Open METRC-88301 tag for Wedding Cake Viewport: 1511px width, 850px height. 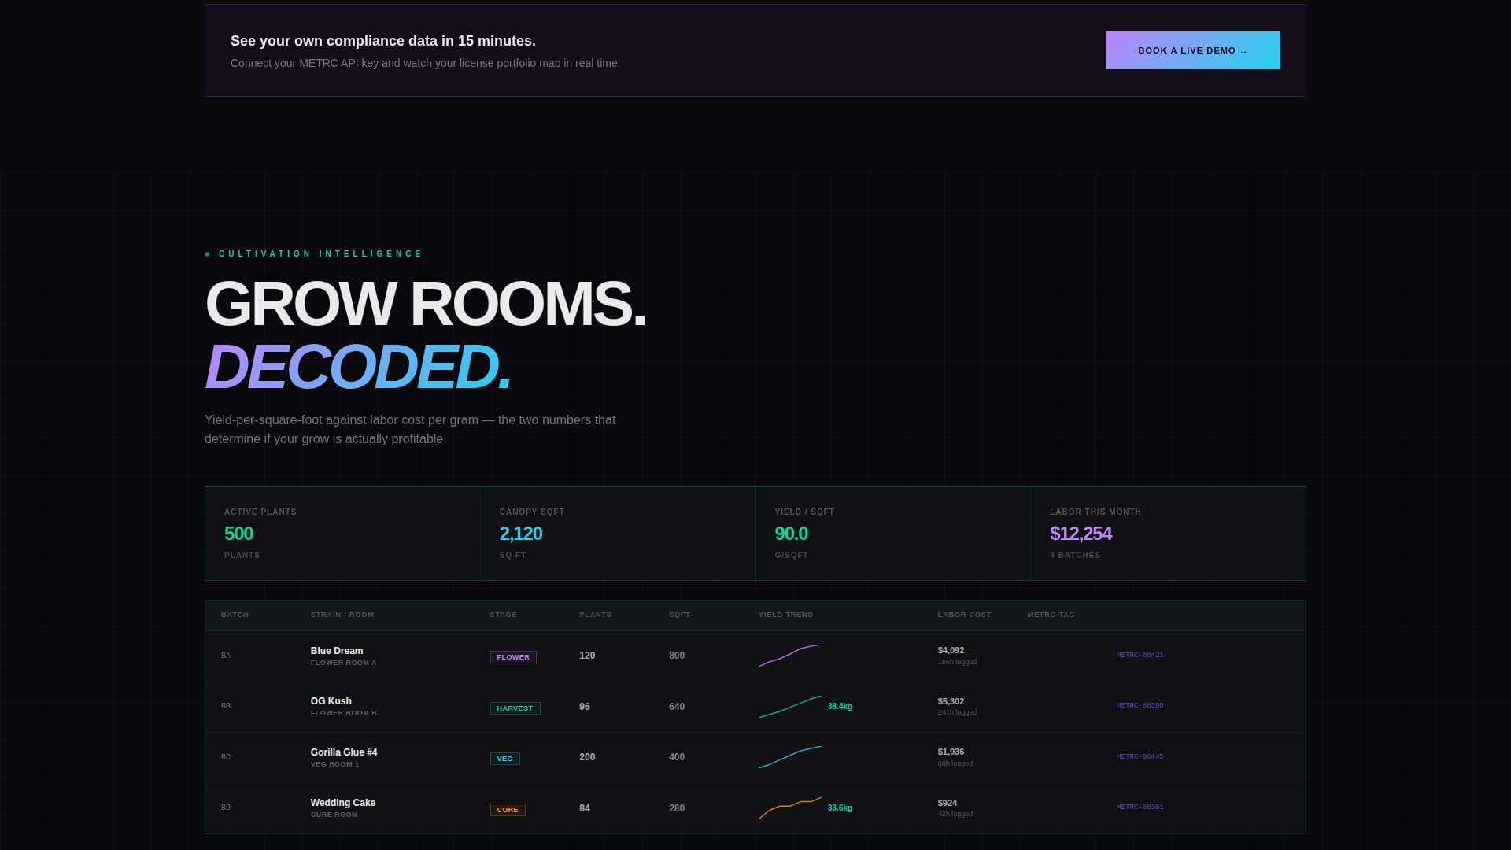1140,807
